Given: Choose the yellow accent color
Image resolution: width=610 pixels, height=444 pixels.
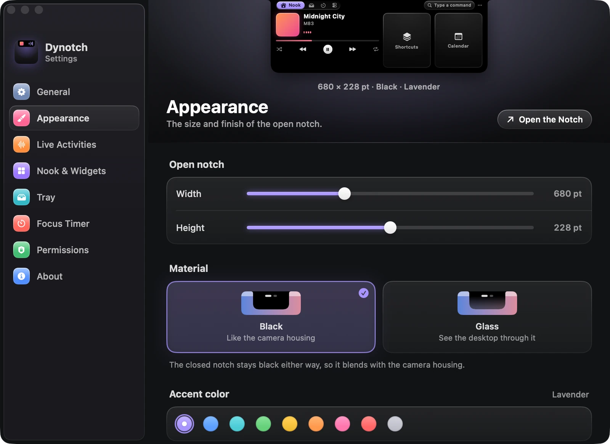Looking at the screenshot, I should [290, 424].
